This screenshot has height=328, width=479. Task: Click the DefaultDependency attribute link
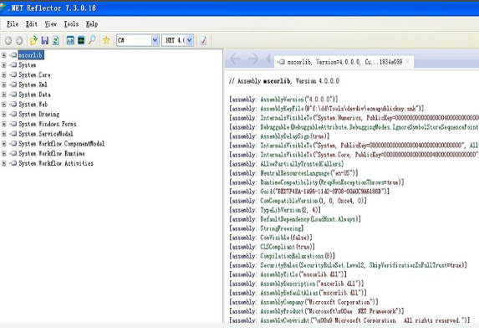point(285,219)
